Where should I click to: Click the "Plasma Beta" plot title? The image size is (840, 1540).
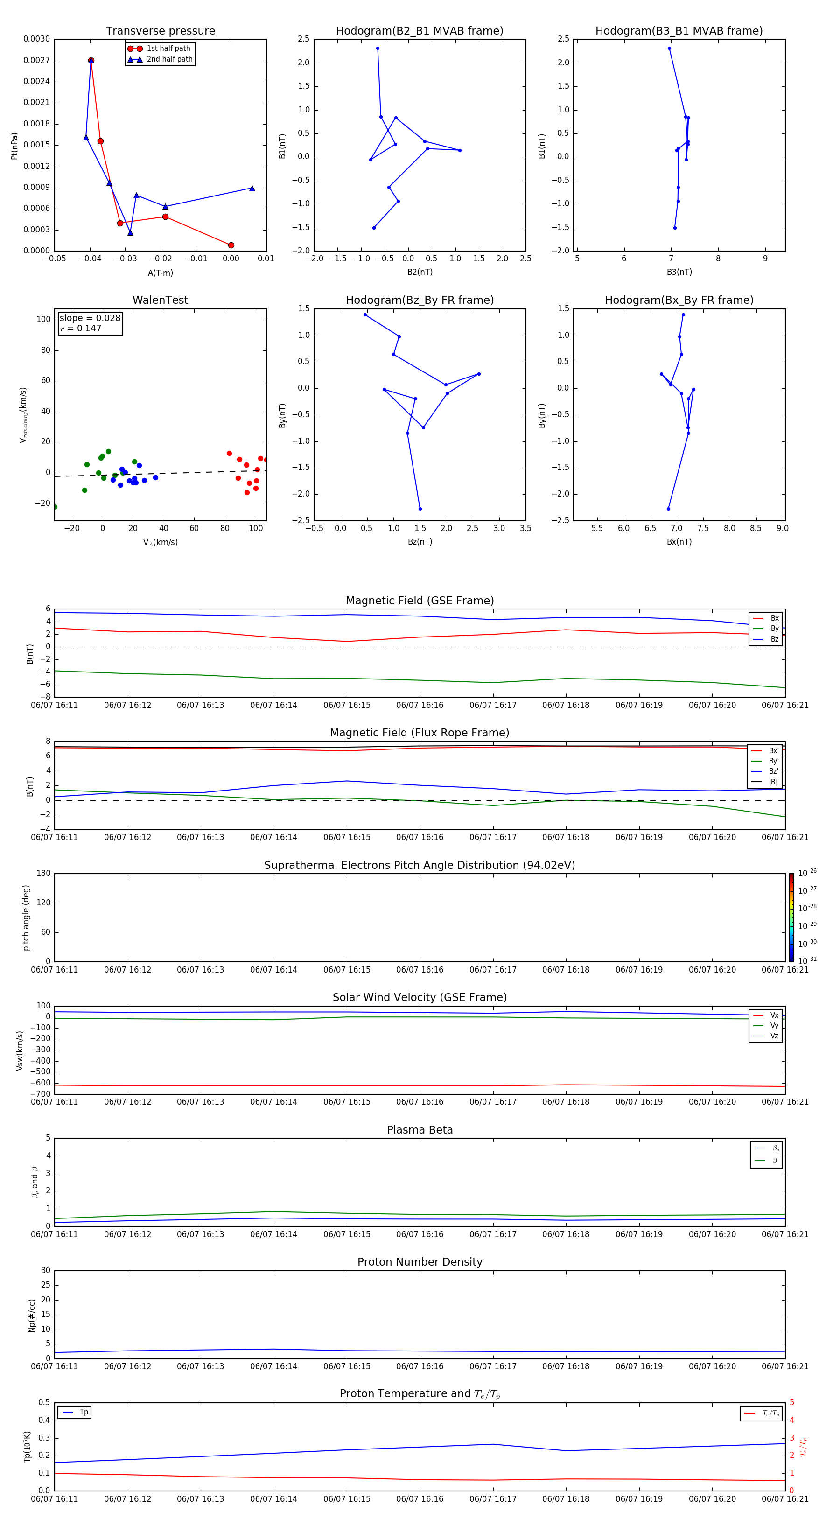tap(420, 1130)
